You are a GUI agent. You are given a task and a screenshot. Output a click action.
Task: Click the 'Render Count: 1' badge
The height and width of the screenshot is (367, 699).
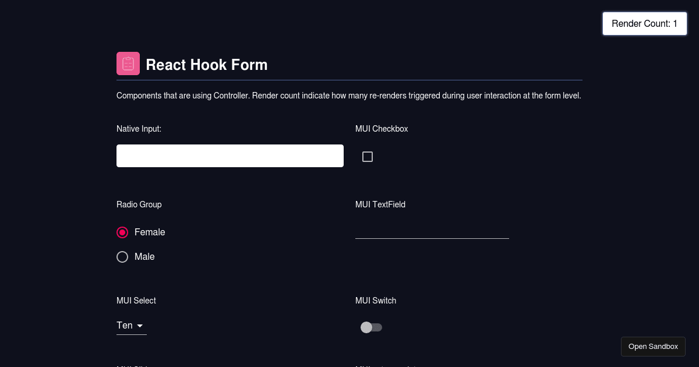pyautogui.click(x=644, y=23)
